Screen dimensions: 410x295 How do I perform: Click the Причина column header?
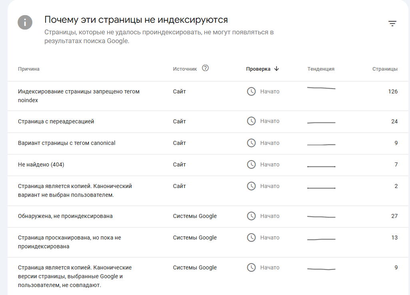[29, 69]
